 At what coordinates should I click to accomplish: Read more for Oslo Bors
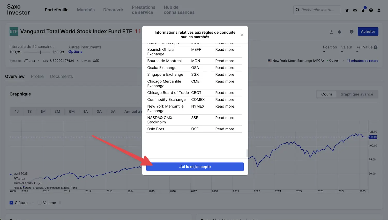(225, 129)
